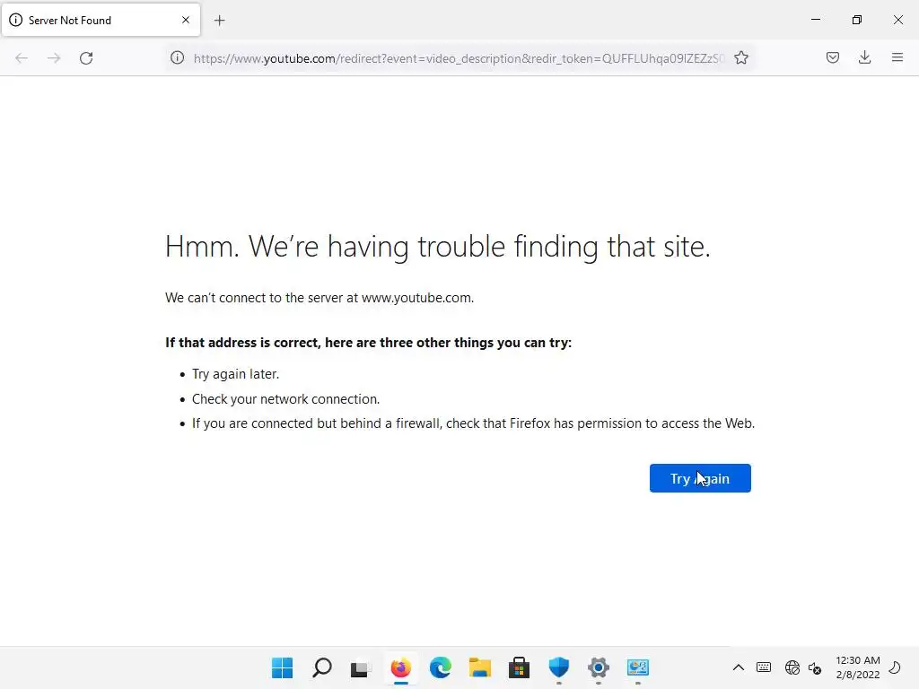Go back one page

(x=22, y=58)
